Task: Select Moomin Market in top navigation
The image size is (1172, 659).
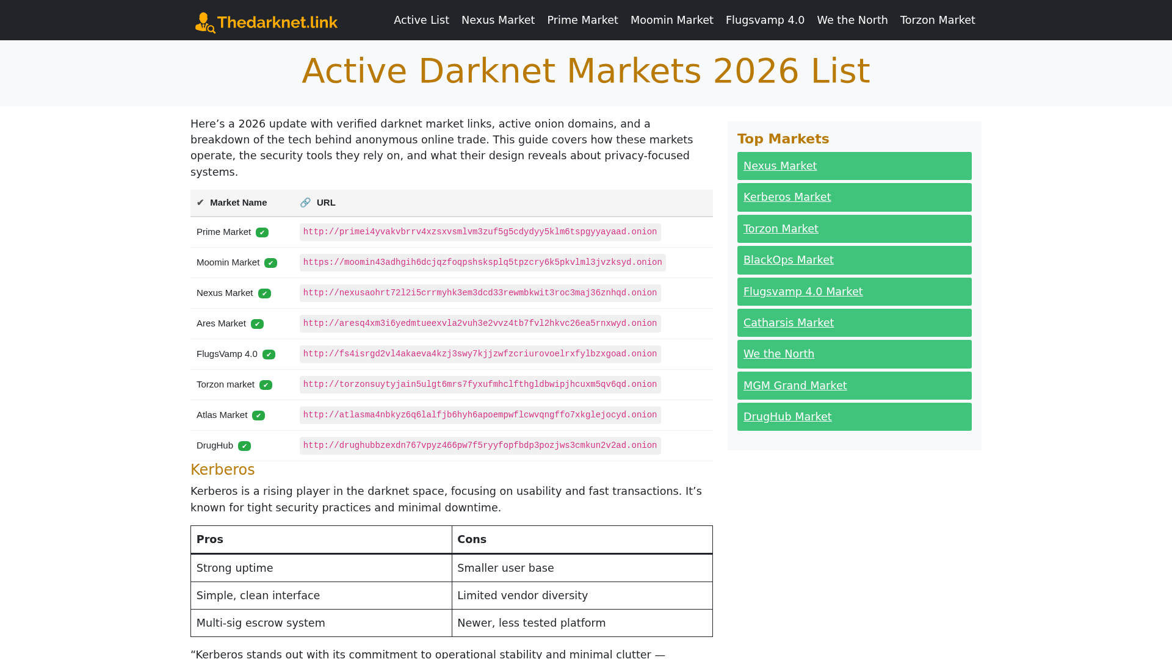Action: 671,20
